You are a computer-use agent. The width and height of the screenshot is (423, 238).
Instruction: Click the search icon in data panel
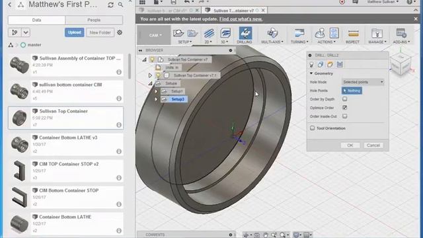click(x=120, y=5)
